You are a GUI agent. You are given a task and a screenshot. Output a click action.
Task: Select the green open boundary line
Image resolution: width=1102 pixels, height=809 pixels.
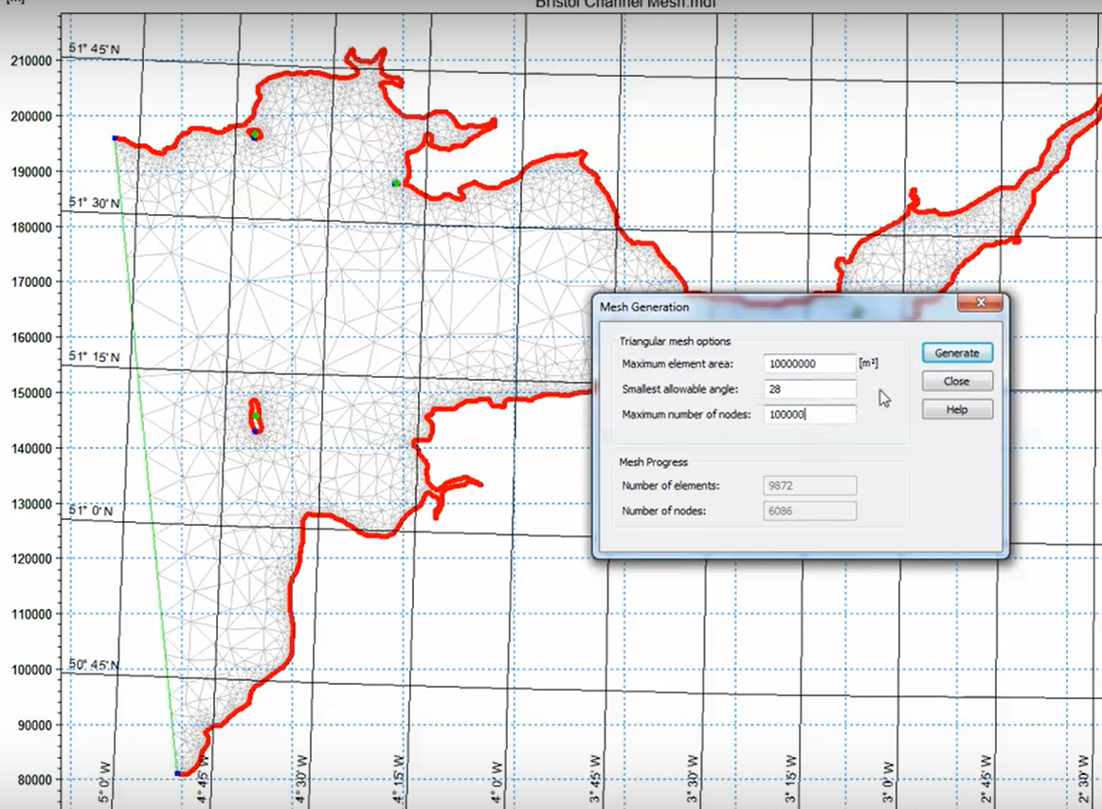pyautogui.click(x=145, y=455)
